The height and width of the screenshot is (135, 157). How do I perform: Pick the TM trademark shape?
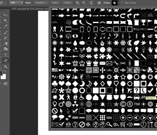click(x=137, y=104)
